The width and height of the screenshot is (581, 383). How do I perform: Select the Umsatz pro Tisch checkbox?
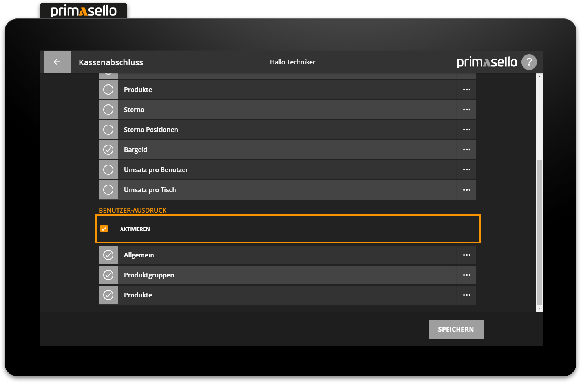tap(108, 190)
